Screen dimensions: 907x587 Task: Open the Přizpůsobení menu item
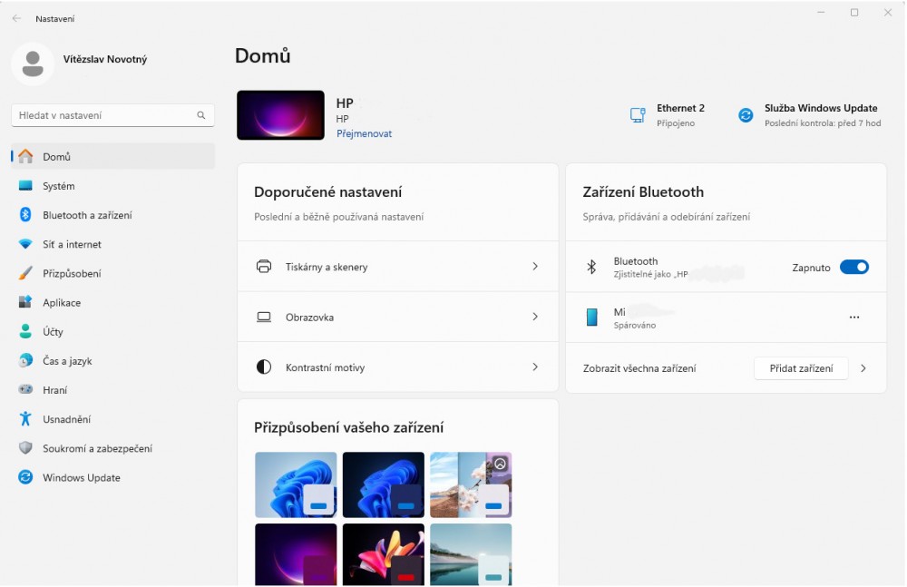pos(72,273)
